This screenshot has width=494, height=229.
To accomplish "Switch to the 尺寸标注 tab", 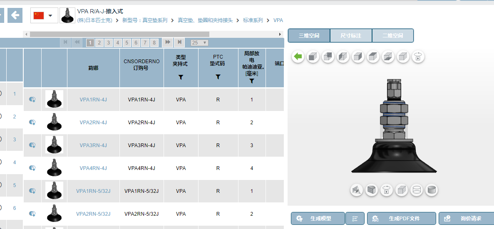I will click(351, 36).
